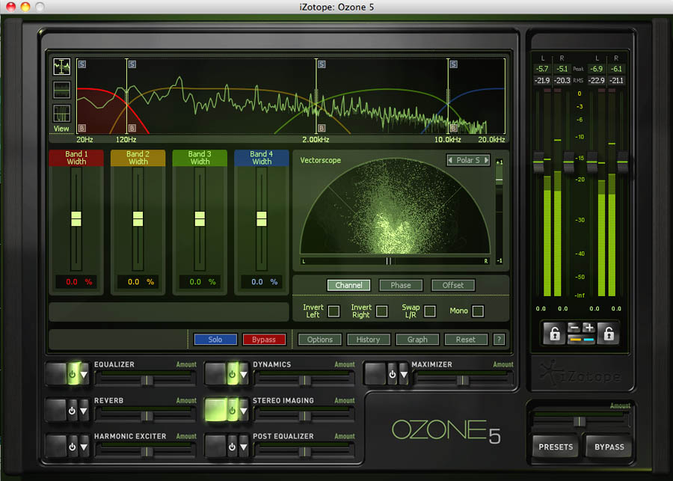The width and height of the screenshot is (673, 481).
Task: Enable the Invert Left checkbox
Action: pyautogui.click(x=334, y=311)
